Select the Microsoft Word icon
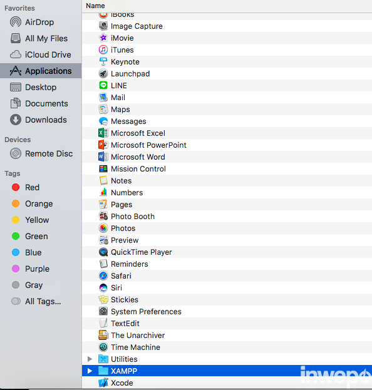Screen dimensions: 372x390 103,157
